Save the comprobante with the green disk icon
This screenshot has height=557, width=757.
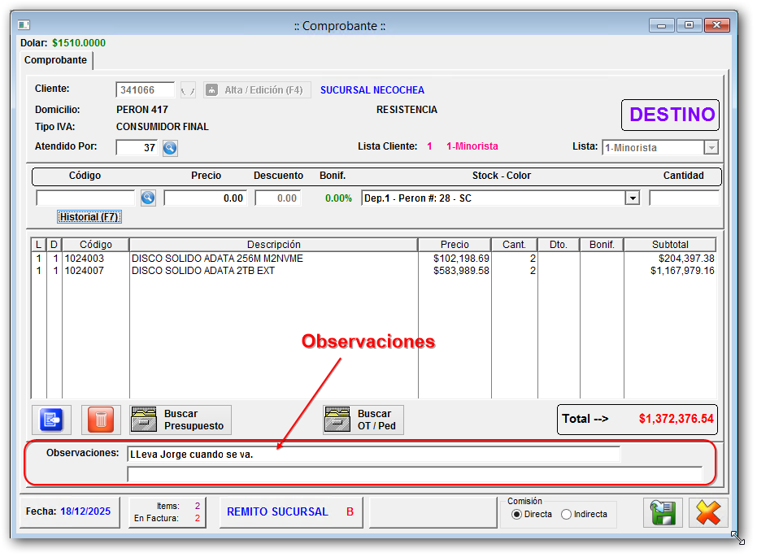pyautogui.click(x=663, y=513)
